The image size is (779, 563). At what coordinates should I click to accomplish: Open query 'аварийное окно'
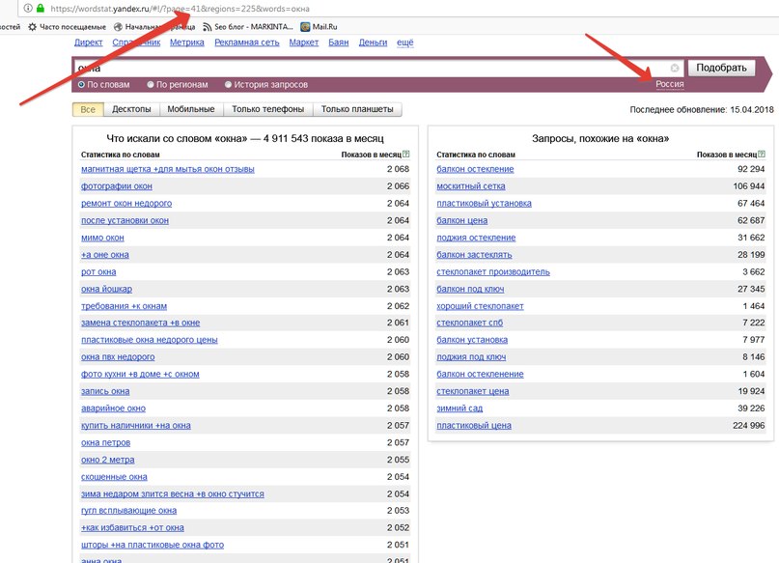[x=113, y=408]
